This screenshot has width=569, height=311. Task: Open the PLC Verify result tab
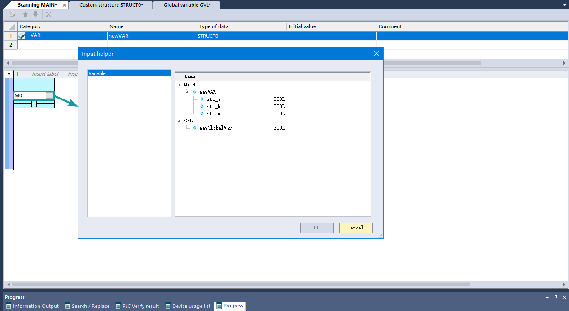click(x=137, y=306)
